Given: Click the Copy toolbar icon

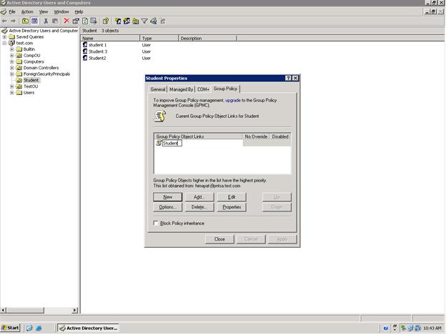Looking at the screenshot, I should click(55, 21).
